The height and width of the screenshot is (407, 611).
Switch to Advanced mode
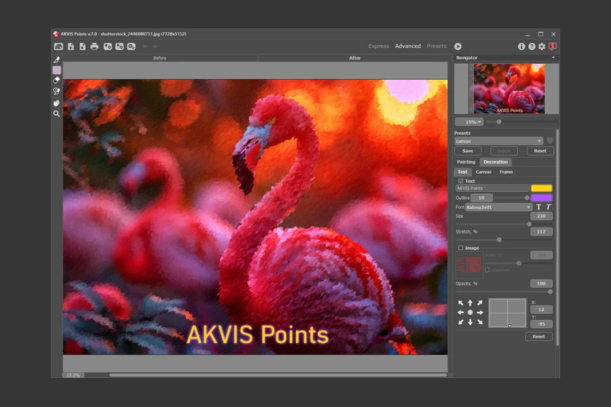point(407,46)
